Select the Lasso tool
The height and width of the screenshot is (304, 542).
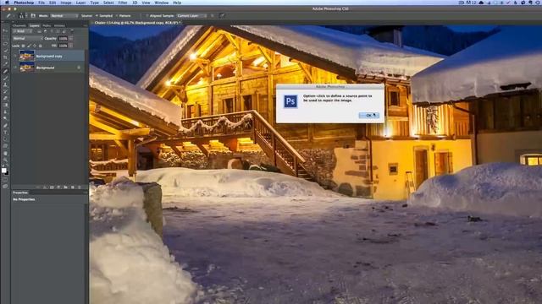tap(5, 44)
